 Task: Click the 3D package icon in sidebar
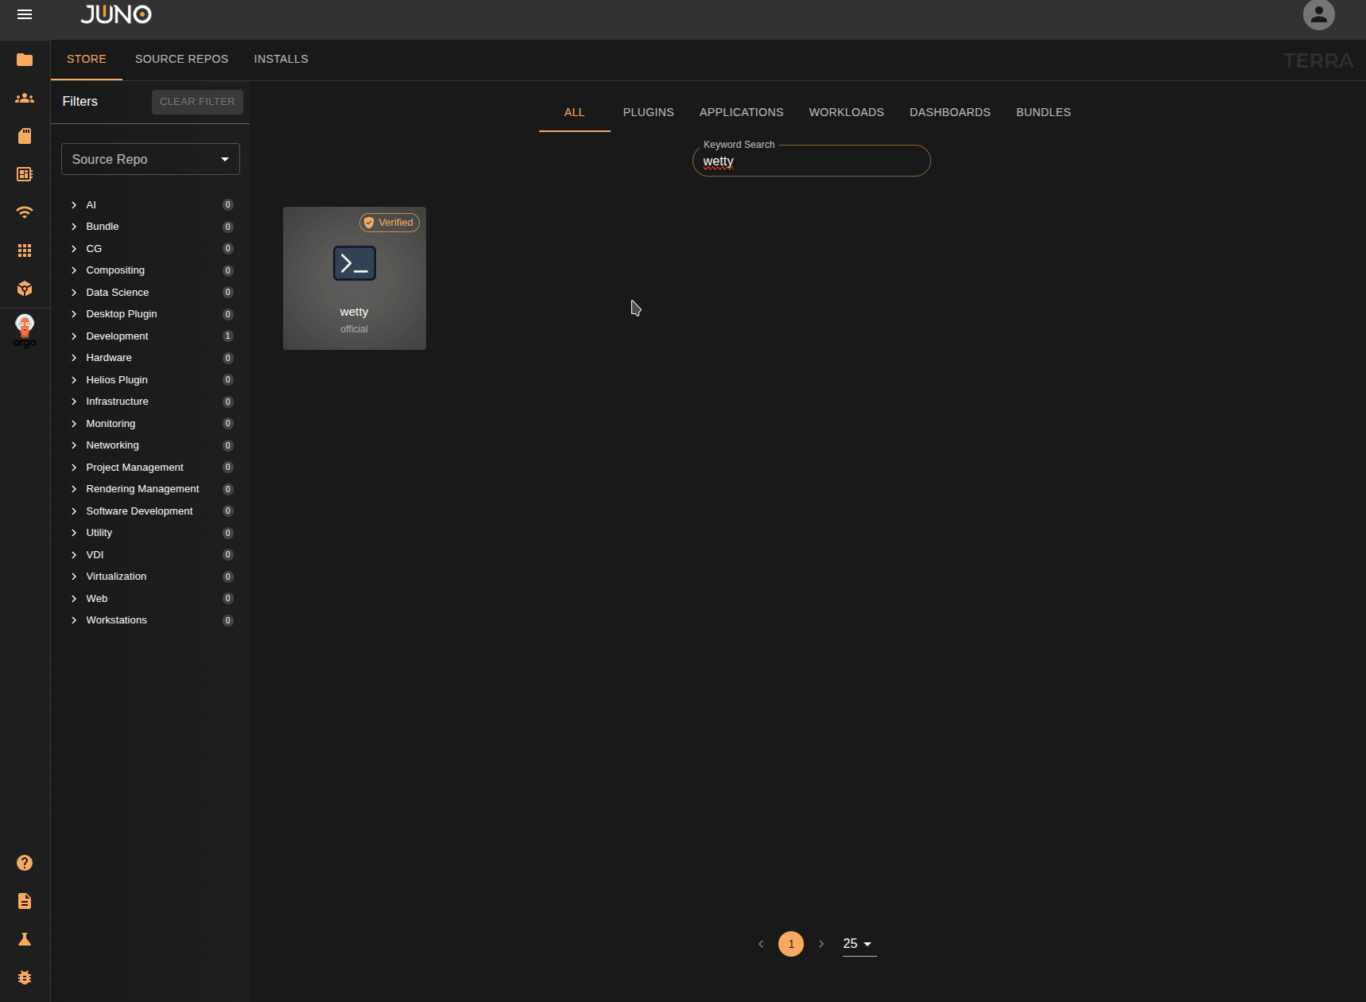(25, 289)
